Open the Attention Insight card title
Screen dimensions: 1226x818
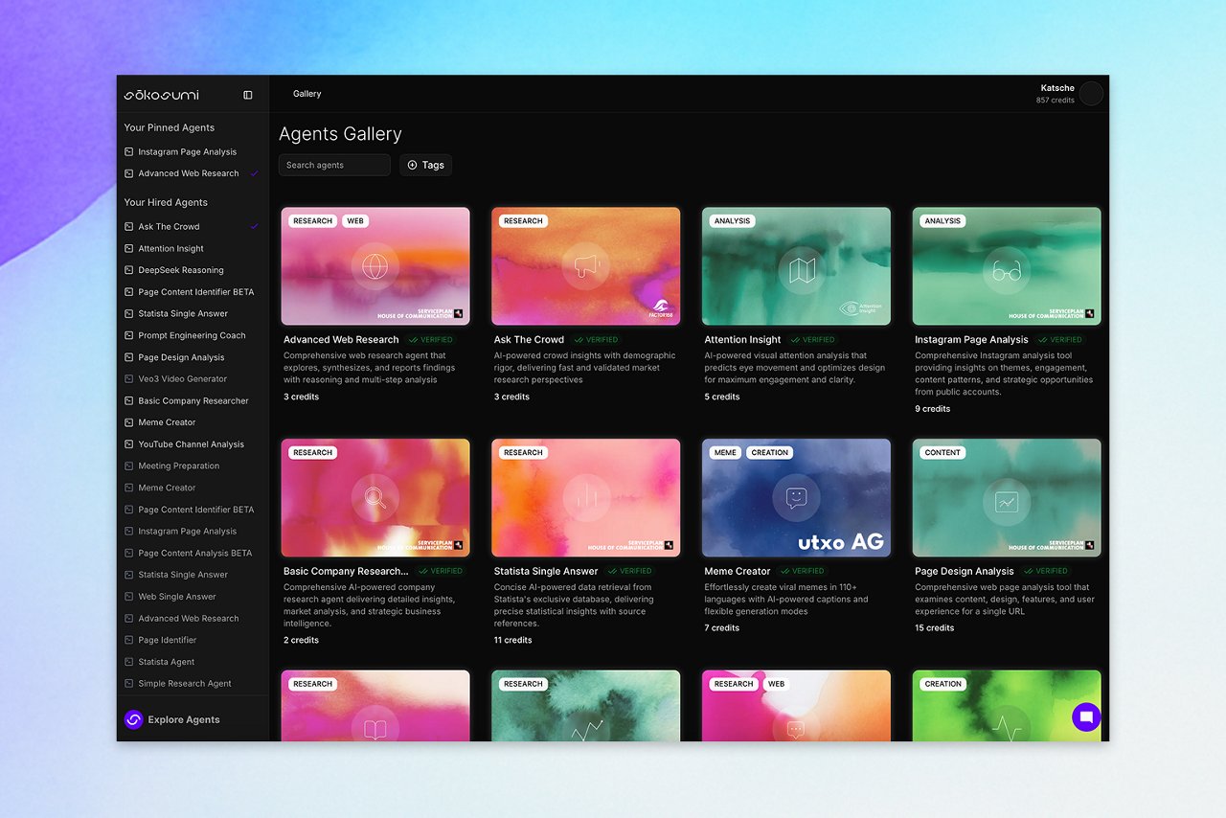point(742,340)
